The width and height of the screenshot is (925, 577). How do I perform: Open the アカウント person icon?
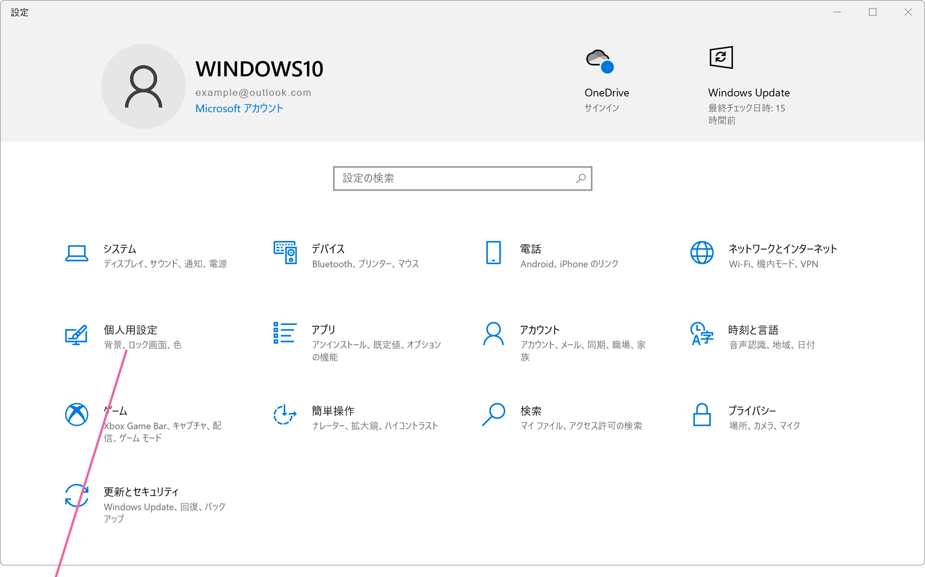pyautogui.click(x=493, y=334)
